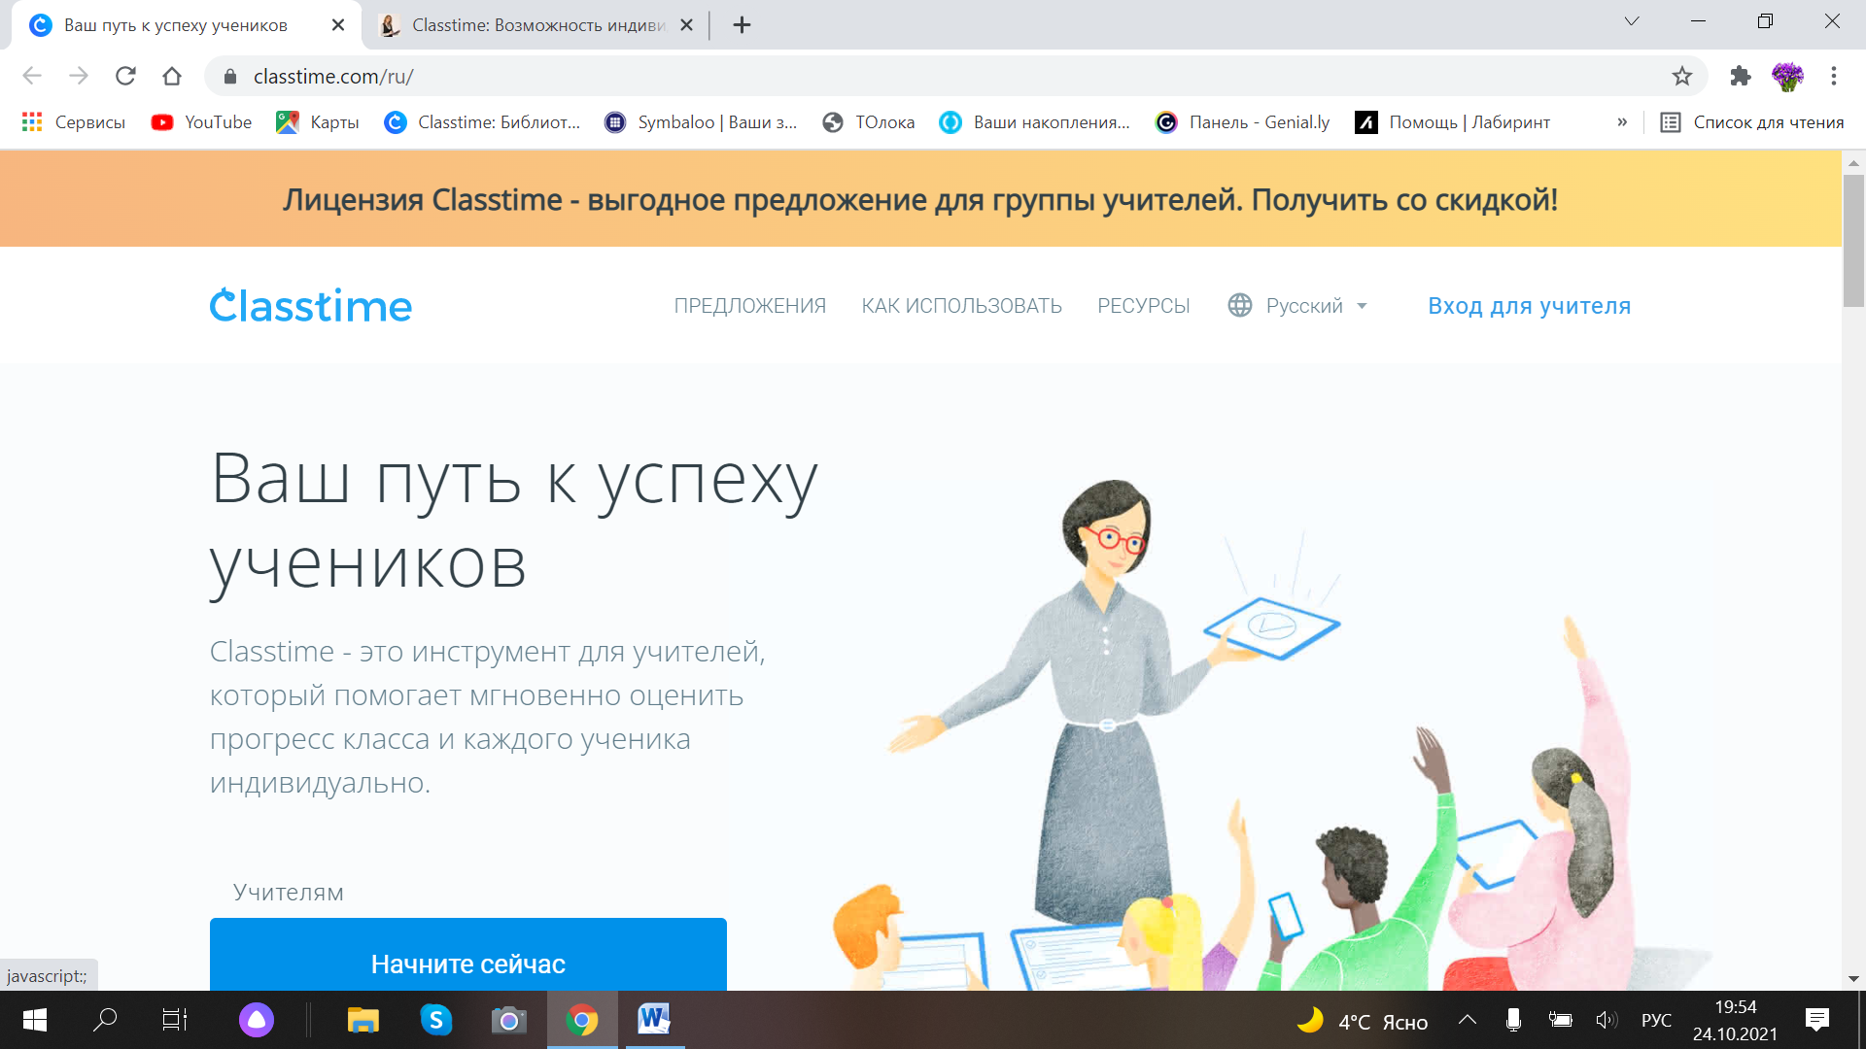
Task: Open the Camera app on the taskbar
Action: tap(508, 1020)
